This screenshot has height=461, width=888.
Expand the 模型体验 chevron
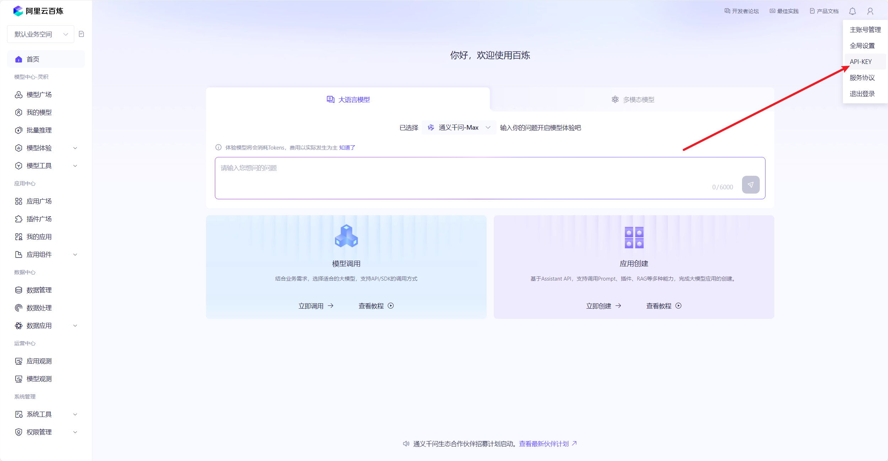pos(75,148)
